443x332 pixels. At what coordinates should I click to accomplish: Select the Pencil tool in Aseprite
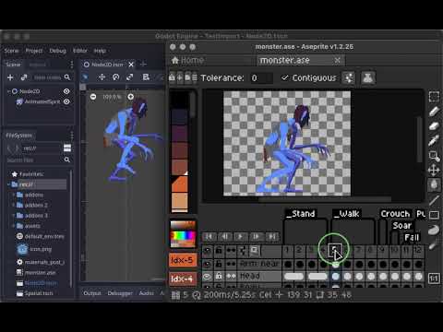click(434, 112)
